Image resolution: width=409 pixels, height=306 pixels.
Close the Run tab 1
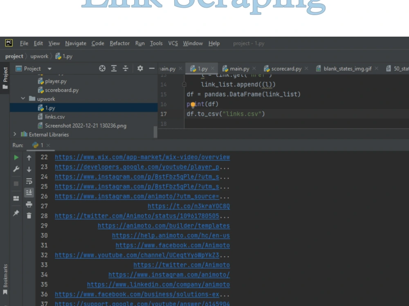click(x=48, y=145)
